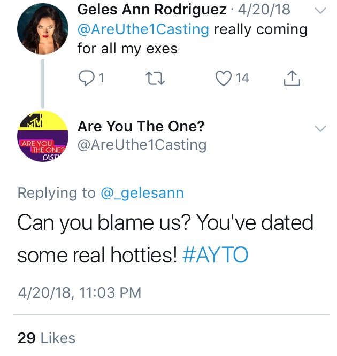Tap the 14 likes count
Image resolution: width=337 pixels, height=356 pixels.
pyautogui.click(x=242, y=78)
